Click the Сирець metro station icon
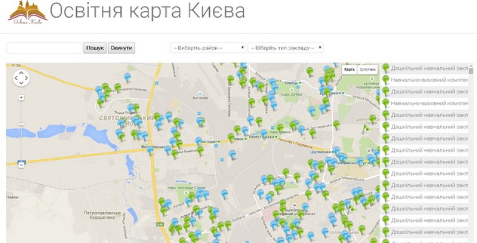This screenshot has width=477, height=243. [x=300, y=83]
